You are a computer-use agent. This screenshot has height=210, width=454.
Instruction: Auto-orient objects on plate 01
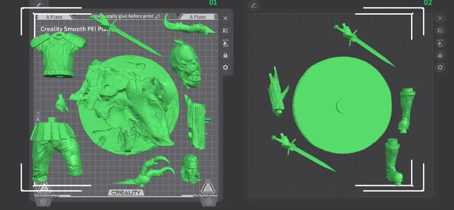pyautogui.click(x=226, y=43)
